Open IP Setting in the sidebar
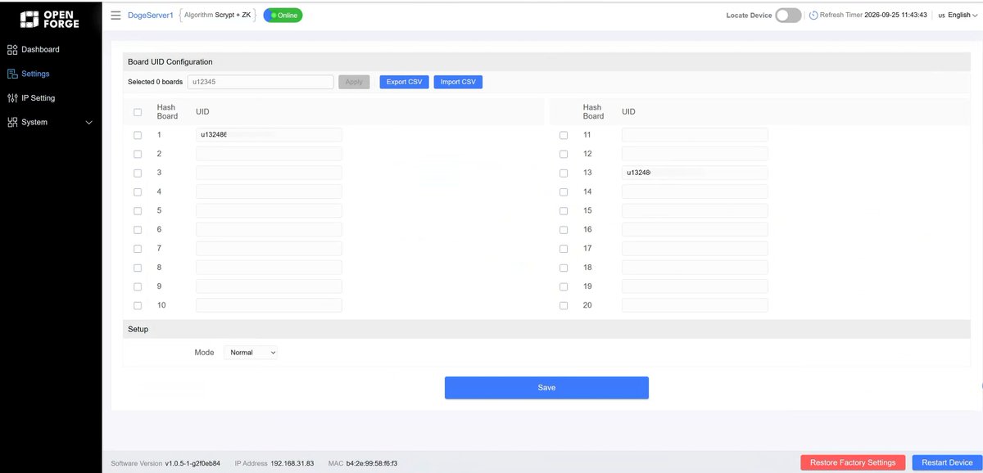This screenshot has height=473, width=983. (39, 98)
